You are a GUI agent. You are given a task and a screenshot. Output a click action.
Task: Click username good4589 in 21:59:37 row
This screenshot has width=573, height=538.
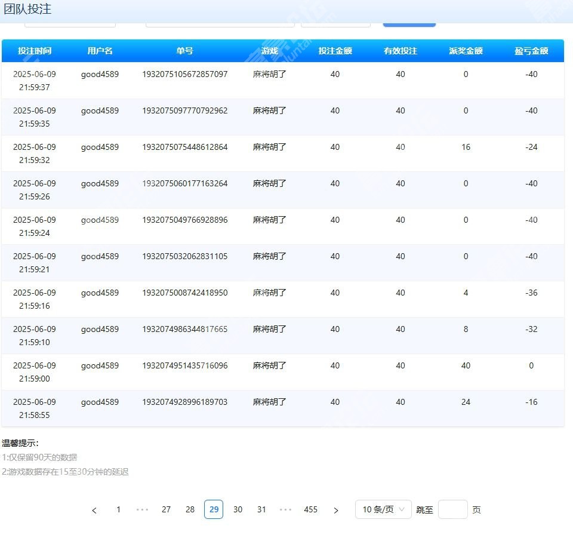(100, 74)
